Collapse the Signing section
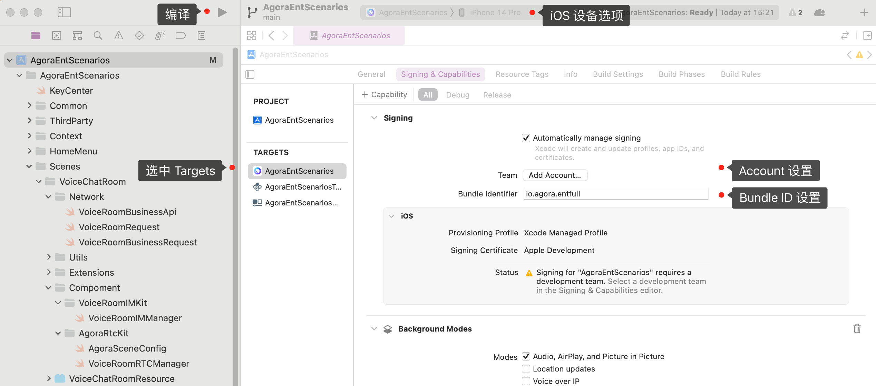This screenshot has height=386, width=876. tap(374, 118)
